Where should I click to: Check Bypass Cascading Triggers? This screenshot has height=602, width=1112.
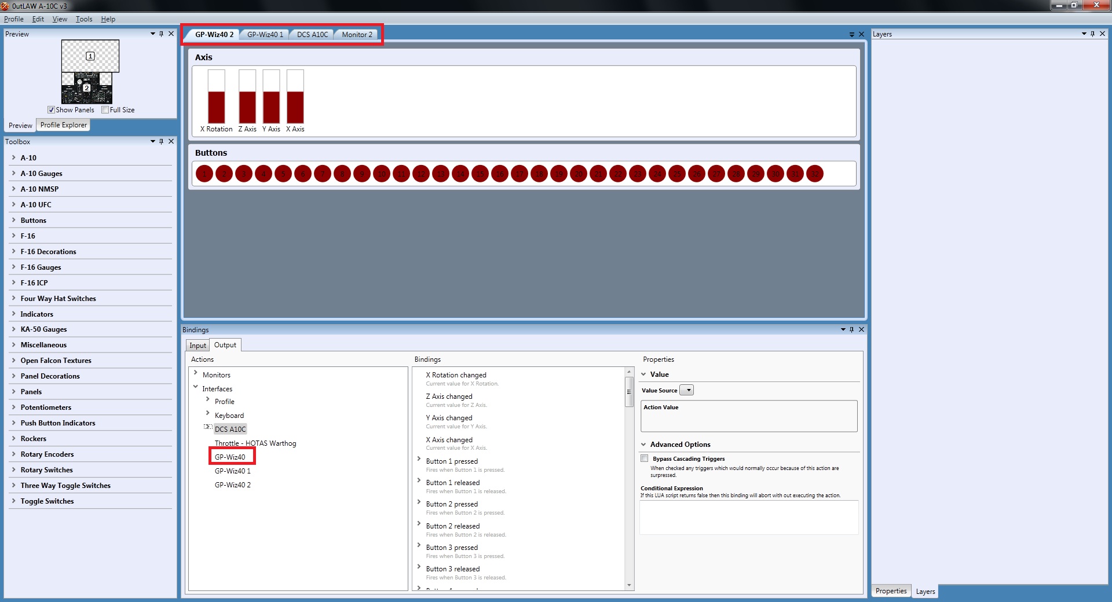644,458
